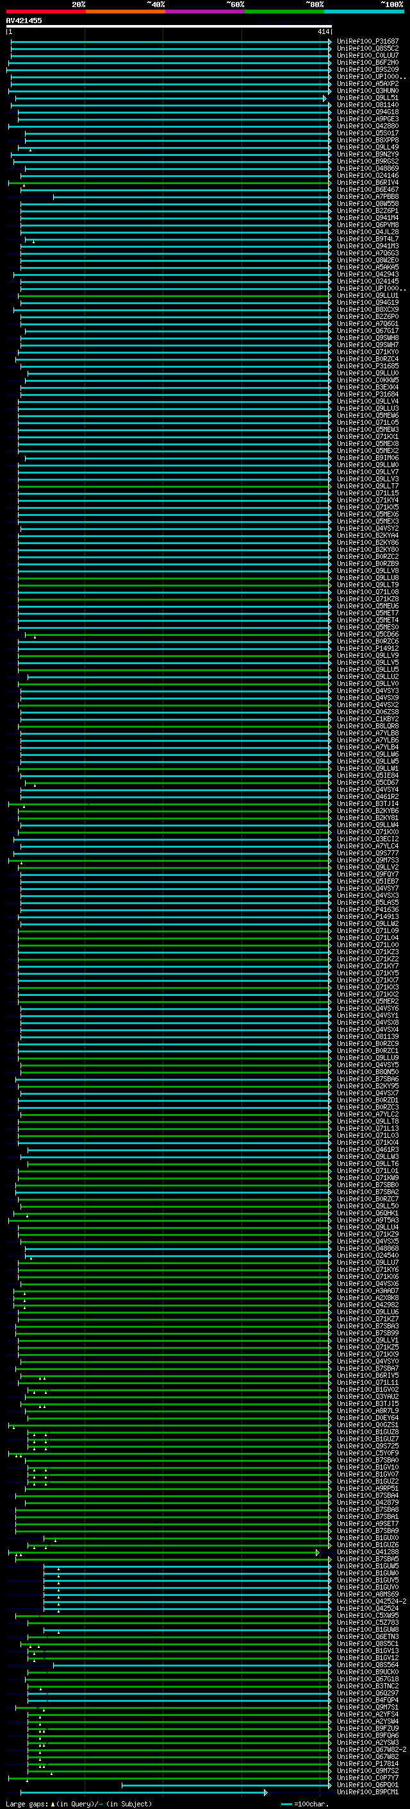
Task: Click the red ~20% identity legend bar
Action: [x=45, y=12]
